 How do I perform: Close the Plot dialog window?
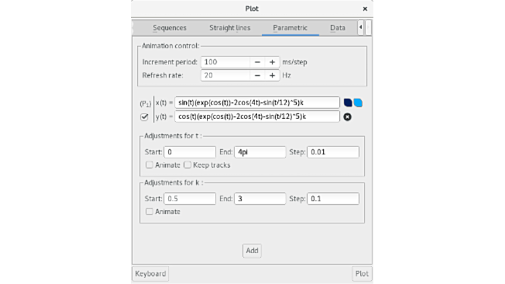(x=365, y=9)
